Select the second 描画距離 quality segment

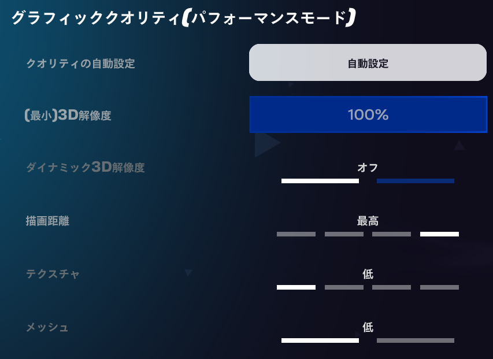tap(343, 234)
